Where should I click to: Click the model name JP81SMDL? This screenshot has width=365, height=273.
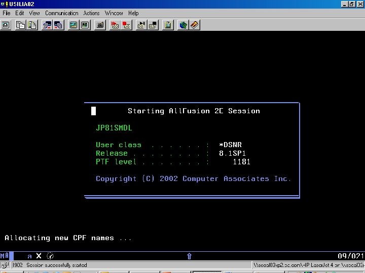point(114,128)
